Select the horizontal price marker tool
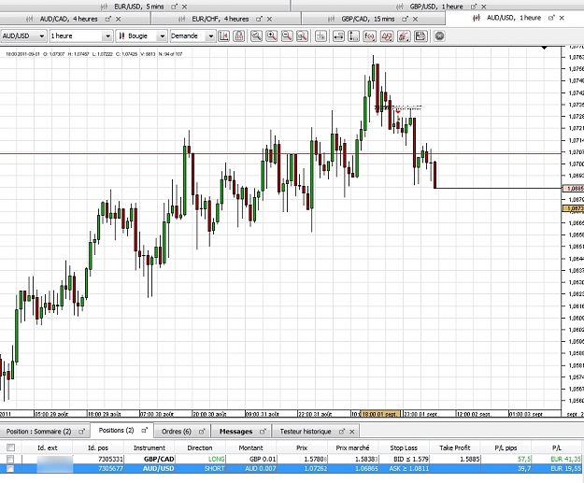Image resolution: width=584 pixels, height=483 pixels. pos(338,36)
